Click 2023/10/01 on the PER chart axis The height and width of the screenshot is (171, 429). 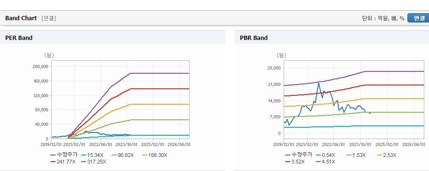point(127,144)
